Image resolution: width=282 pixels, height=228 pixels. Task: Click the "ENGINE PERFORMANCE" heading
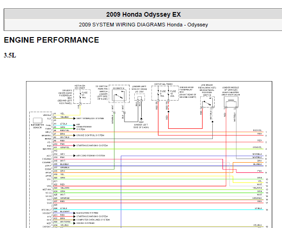click(x=52, y=40)
